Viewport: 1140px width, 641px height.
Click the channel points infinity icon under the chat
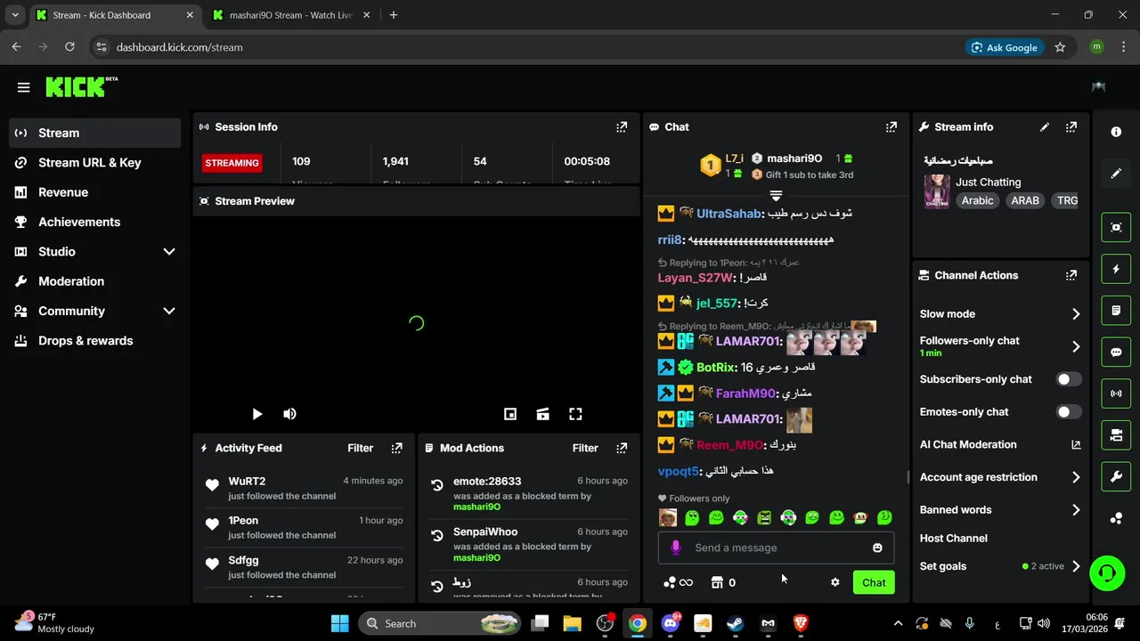(678, 582)
